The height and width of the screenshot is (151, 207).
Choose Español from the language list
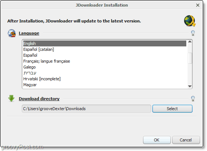(105, 55)
